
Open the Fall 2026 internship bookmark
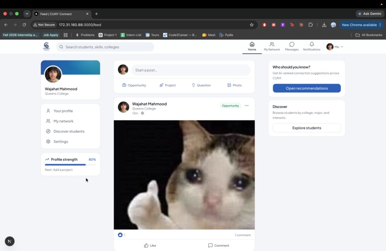tap(20, 35)
